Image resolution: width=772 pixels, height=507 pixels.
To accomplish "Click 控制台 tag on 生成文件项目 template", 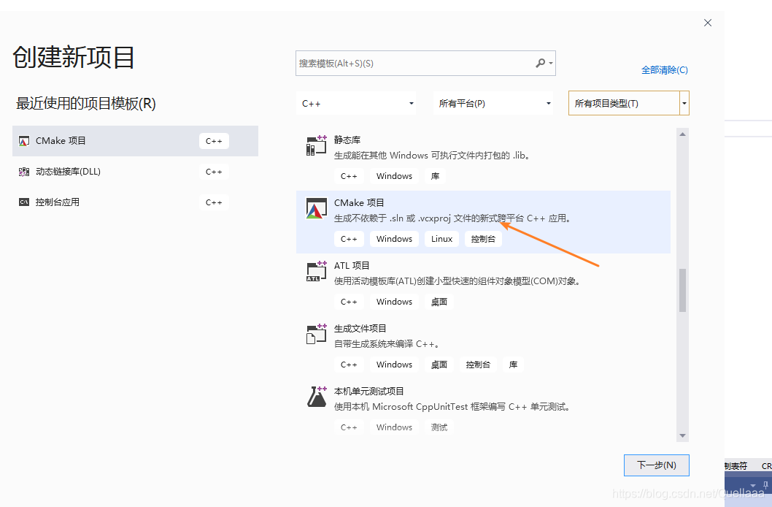I will [478, 365].
